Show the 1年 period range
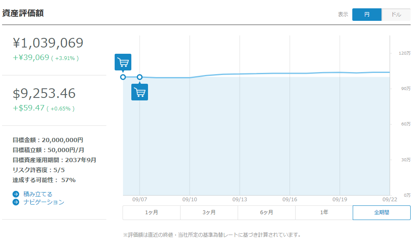The image size is (419, 240). [x=324, y=212]
